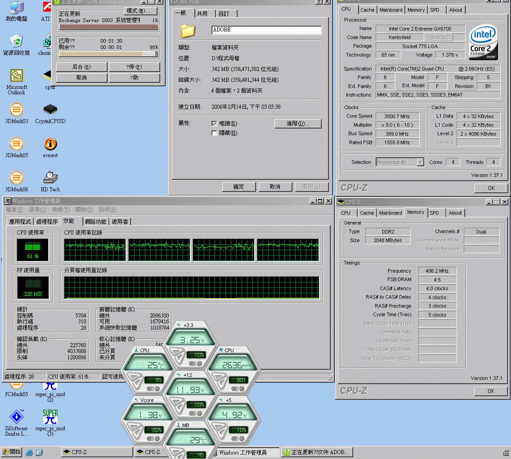Open the My Computer desktop icon
The width and height of the screenshot is (511, 459).
point(16,11)
